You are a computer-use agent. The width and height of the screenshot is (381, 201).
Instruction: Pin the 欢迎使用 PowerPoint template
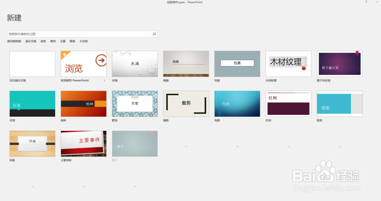pos(104,80)
